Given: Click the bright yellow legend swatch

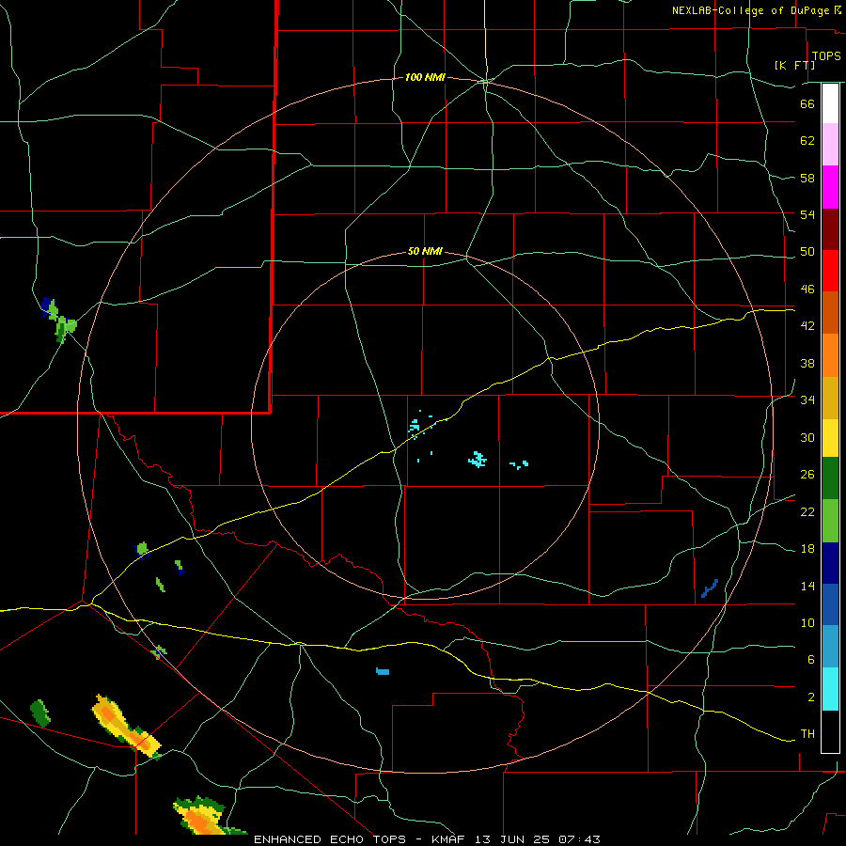Looking at the screenshot, I should [x=830, y=438].
